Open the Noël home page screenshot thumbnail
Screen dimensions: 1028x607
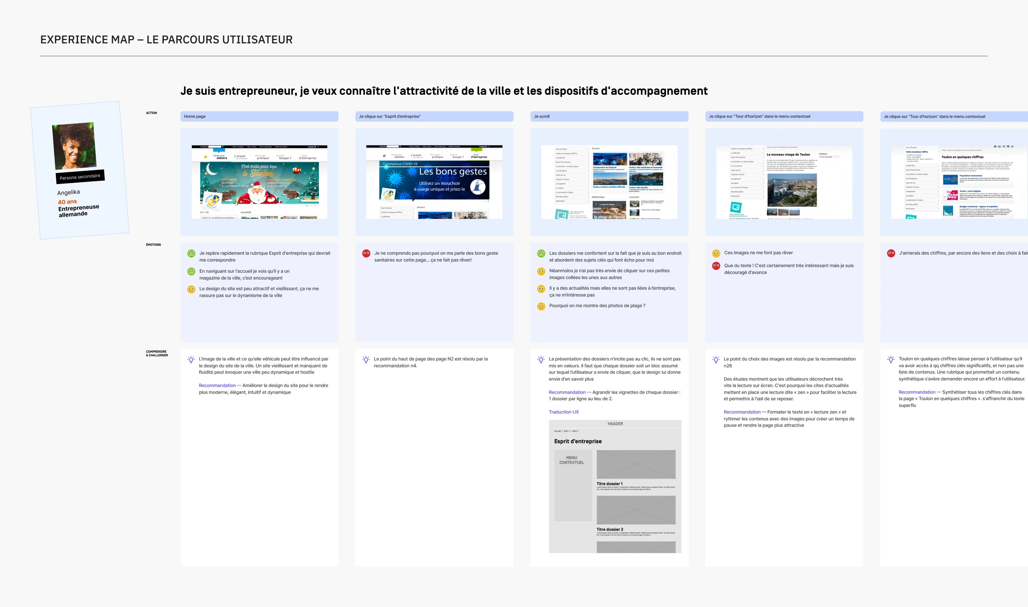[259, 182]
